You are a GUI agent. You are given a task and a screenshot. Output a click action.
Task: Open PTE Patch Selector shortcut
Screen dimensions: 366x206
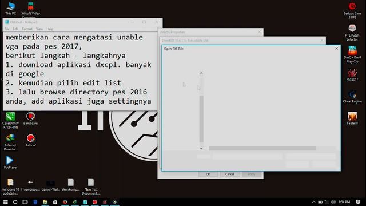352,33
